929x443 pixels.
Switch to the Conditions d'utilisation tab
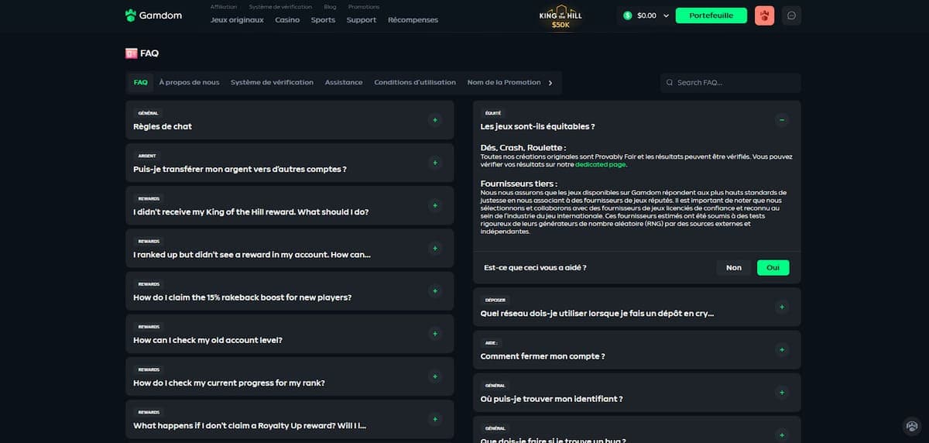(x=415, y=83)
